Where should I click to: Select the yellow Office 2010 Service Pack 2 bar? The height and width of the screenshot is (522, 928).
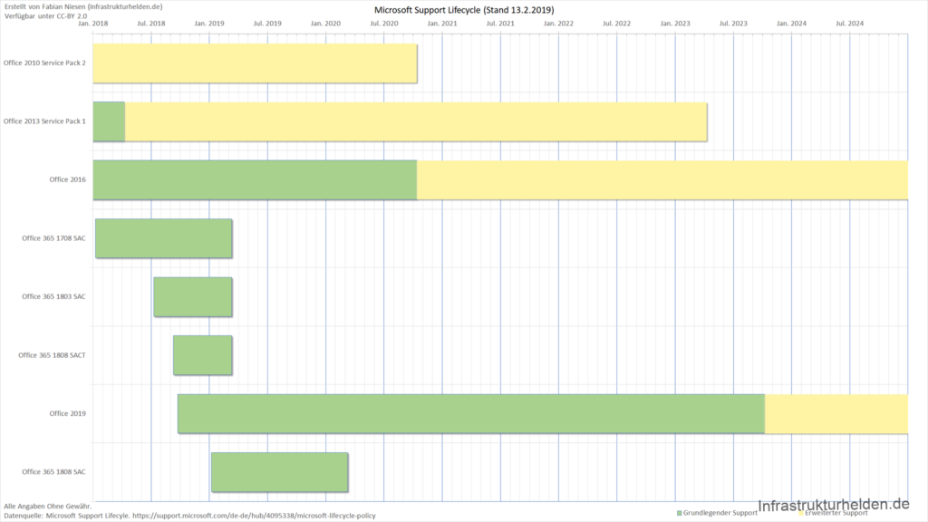255,63
